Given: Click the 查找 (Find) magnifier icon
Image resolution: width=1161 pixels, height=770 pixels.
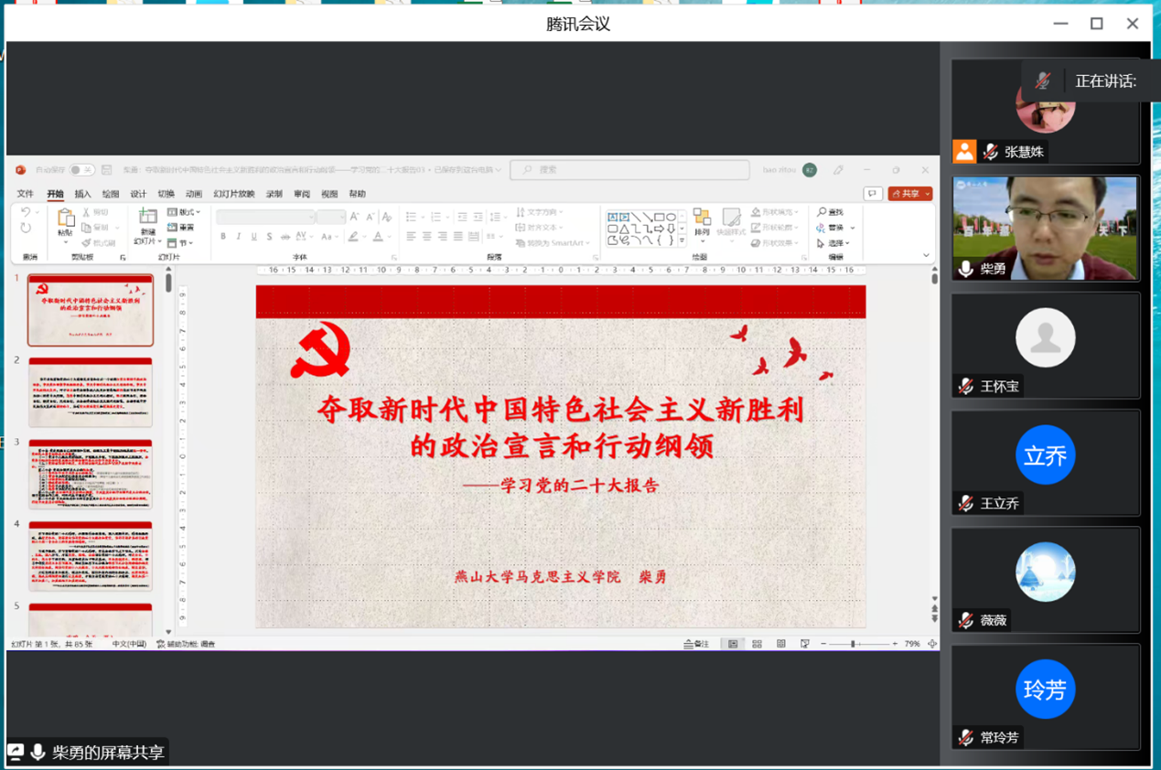Looking at the screenshot, I should coord(822,212).
